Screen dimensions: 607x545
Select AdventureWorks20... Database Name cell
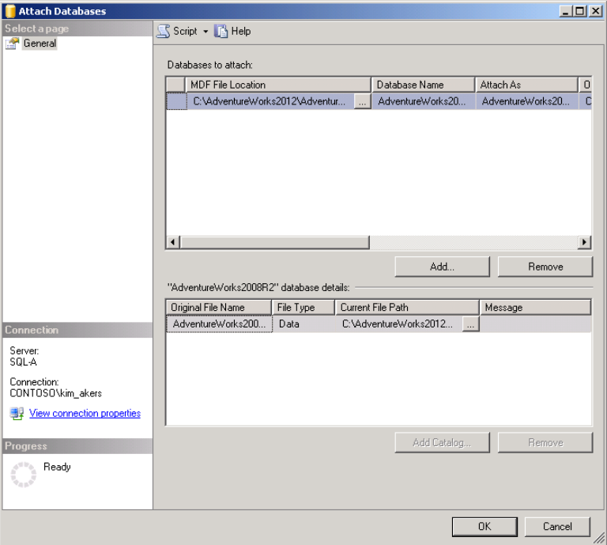[424, 101]
